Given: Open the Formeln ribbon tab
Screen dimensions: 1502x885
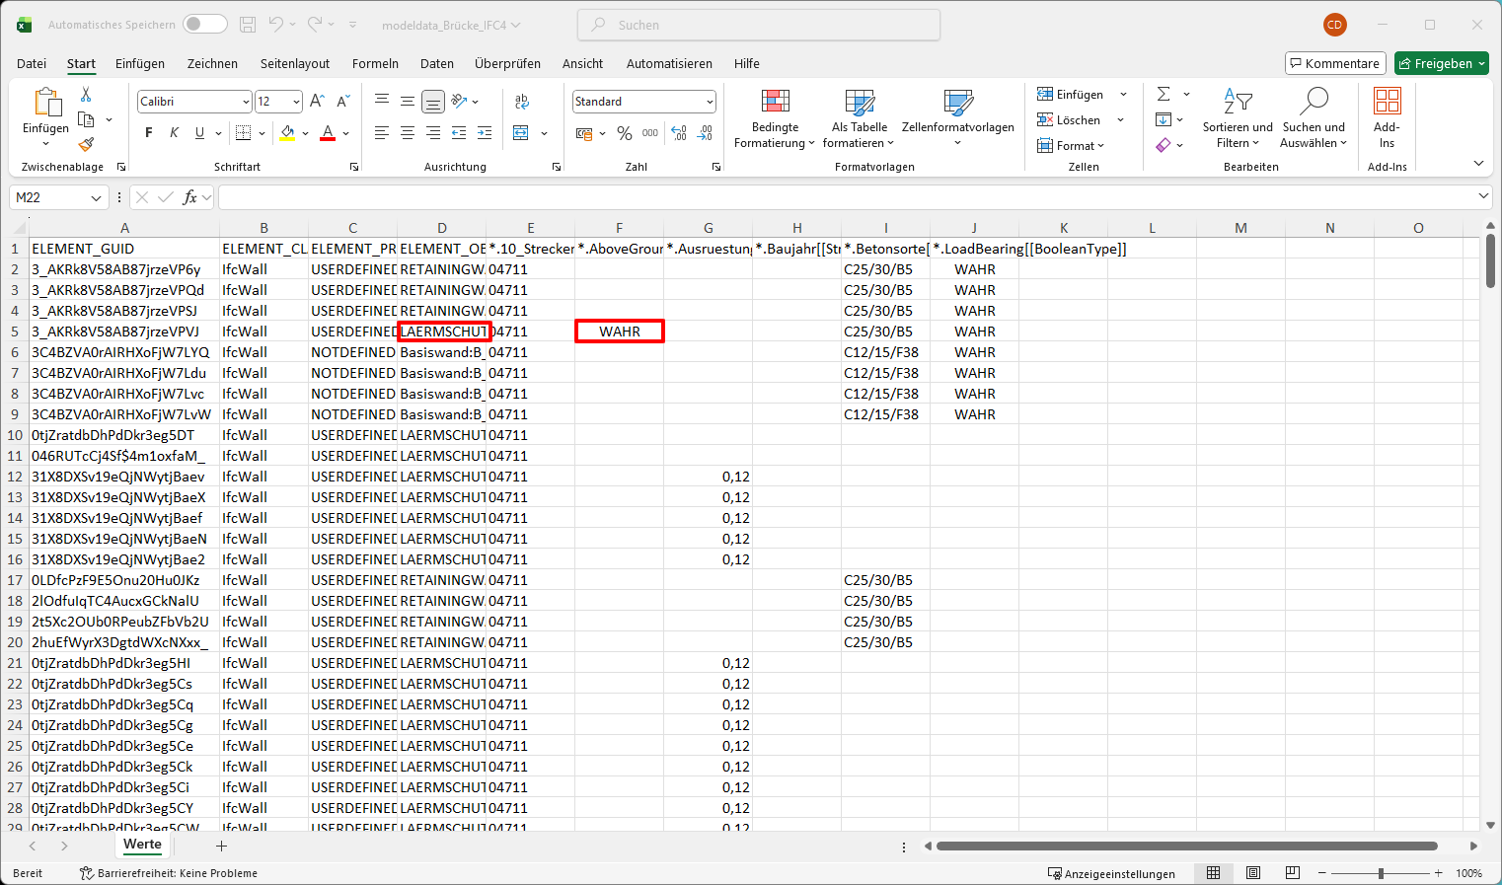Looking at the screenshot, I should (x=375, y=63).
